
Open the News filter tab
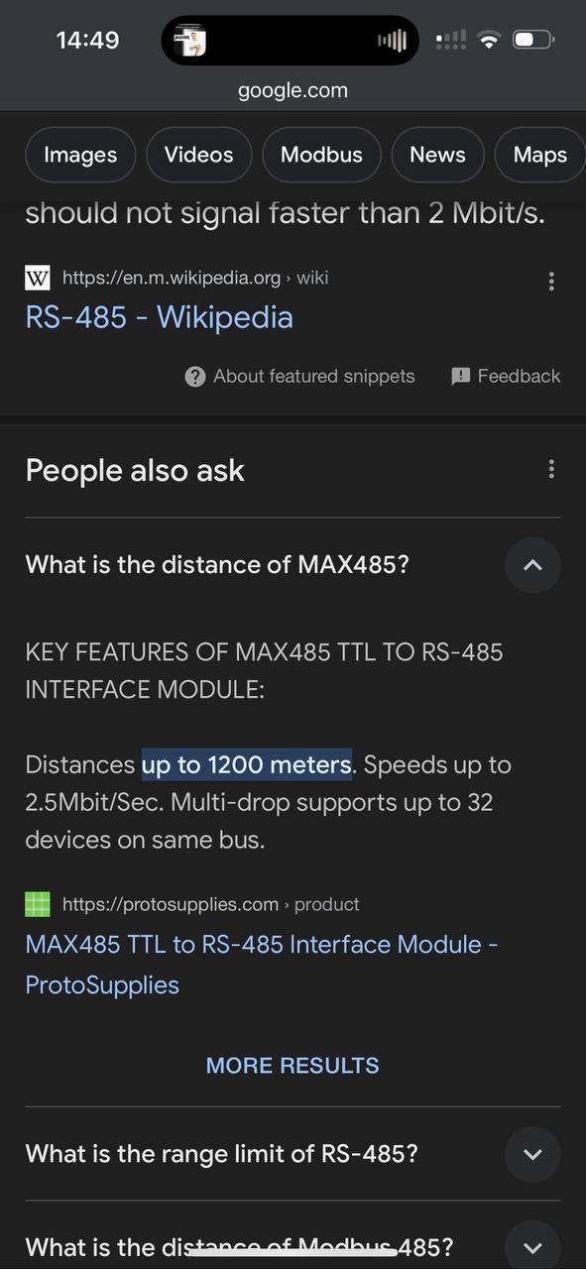tap(437, 155)
